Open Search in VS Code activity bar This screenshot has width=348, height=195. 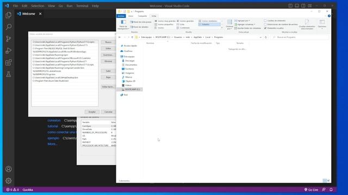(9, 27)
